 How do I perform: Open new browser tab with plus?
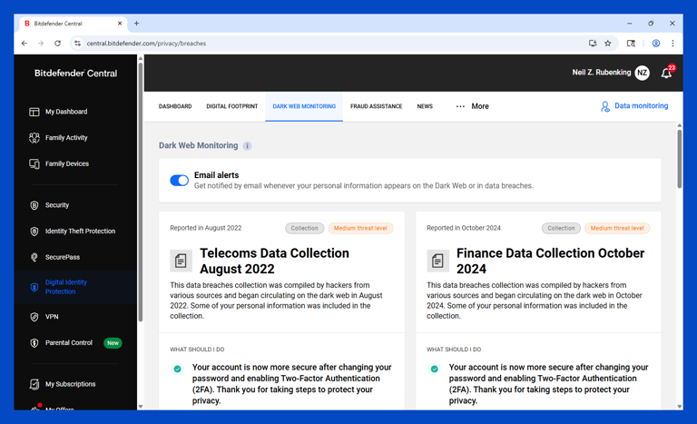(x=136, y=23)
